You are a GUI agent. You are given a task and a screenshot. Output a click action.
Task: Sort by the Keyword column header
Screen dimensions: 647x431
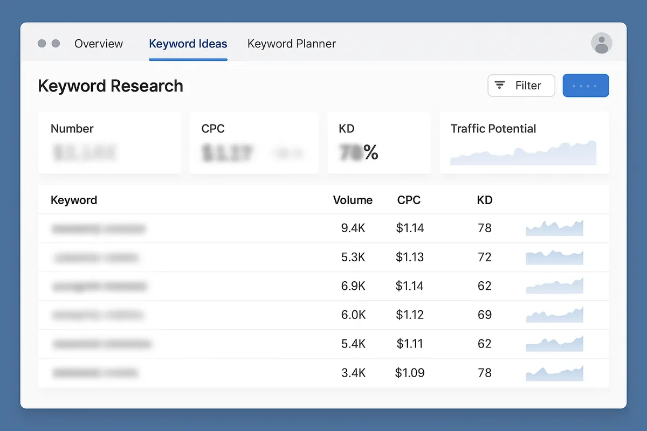pos(74,200)
